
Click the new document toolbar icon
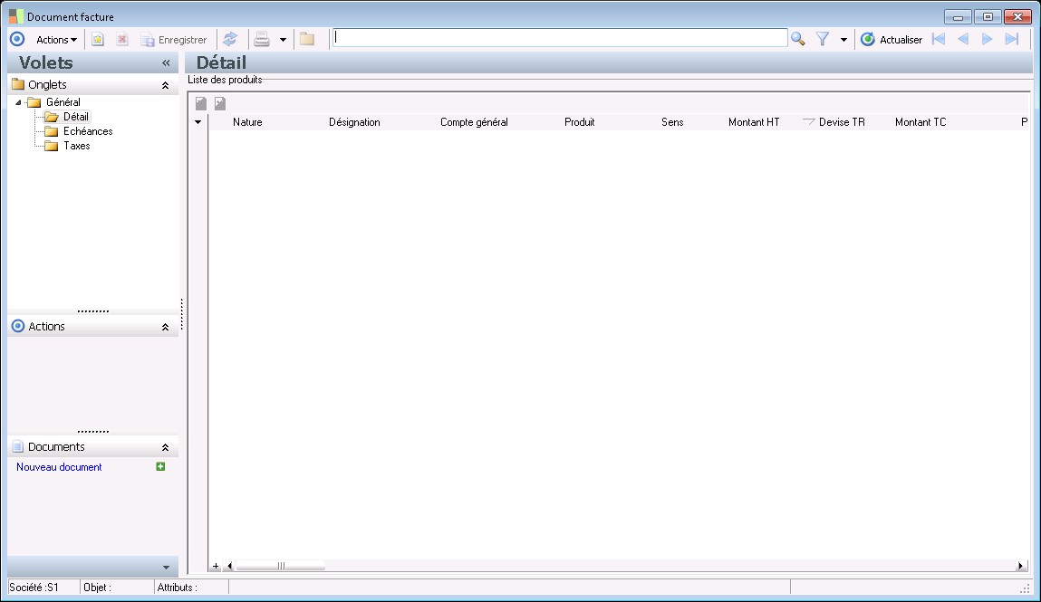(x=98, y=40)
